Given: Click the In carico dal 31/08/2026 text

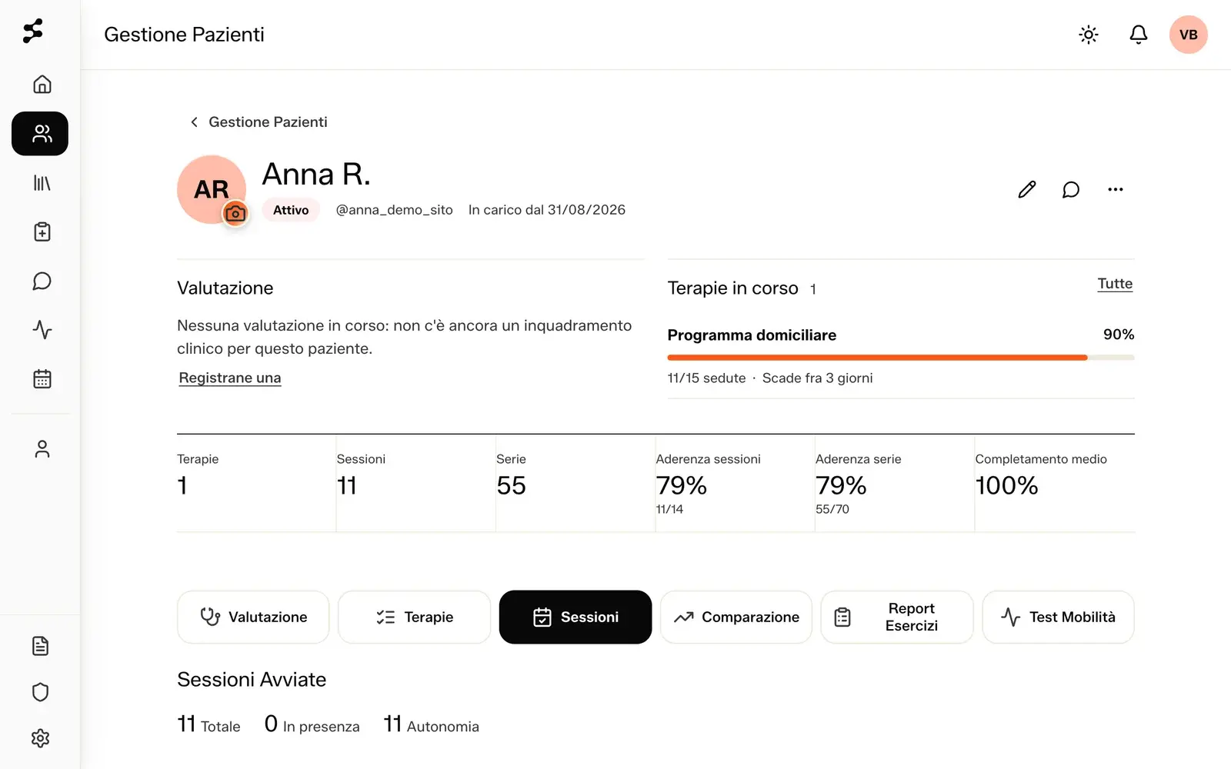Looking at the screenshot, I should tap(547, 210).
